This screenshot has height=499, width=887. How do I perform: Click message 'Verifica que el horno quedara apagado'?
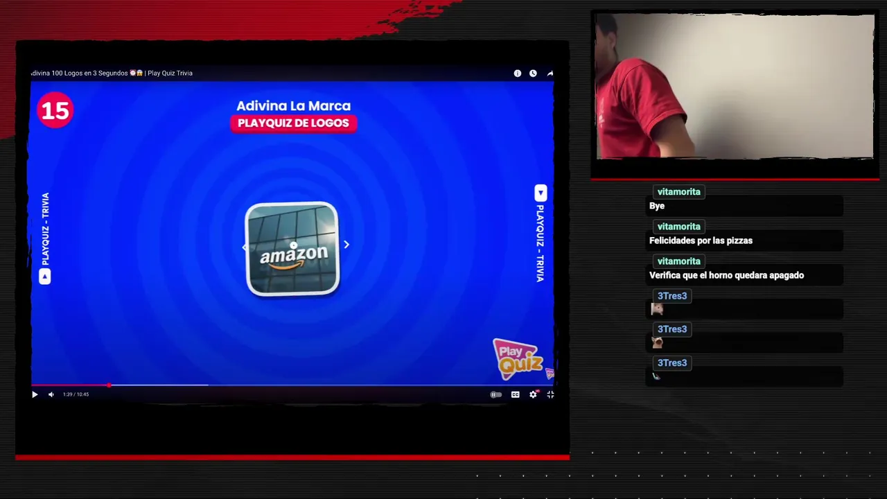pyautogui.click(x=726, y=275)
